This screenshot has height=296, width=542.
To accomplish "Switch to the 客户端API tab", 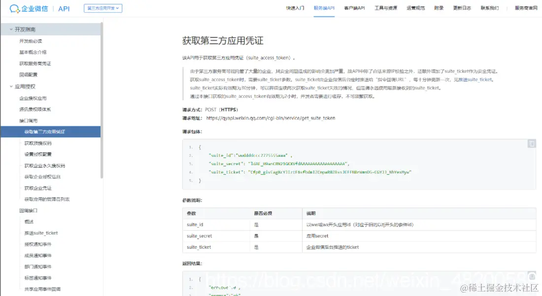I will pos(354,8).
